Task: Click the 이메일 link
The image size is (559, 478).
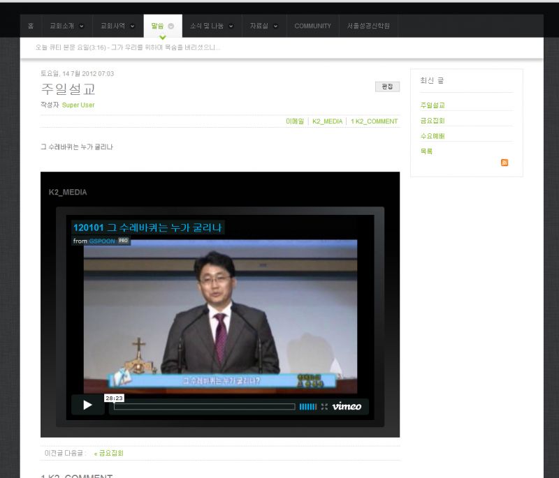Action: (295, 121)
